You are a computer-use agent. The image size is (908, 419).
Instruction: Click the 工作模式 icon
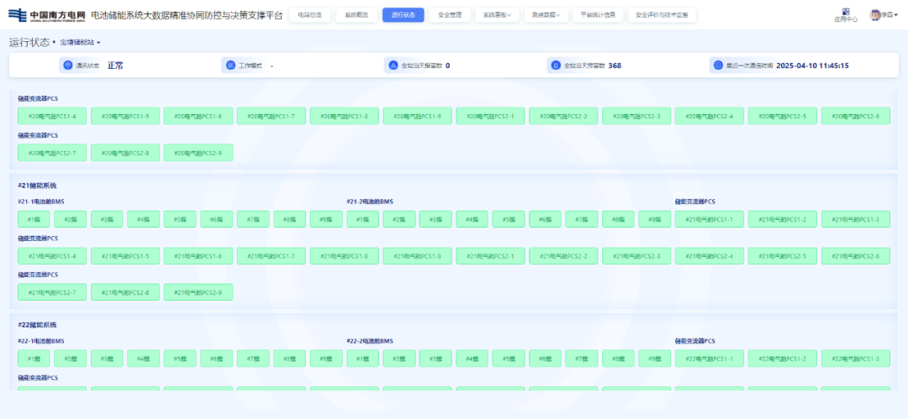point(230,65)
